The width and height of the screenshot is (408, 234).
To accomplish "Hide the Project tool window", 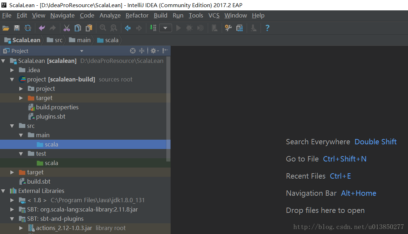I will 165,51.
